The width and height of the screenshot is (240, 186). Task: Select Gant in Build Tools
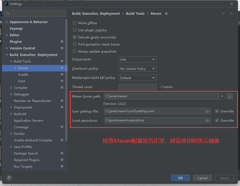click(21, 81)
